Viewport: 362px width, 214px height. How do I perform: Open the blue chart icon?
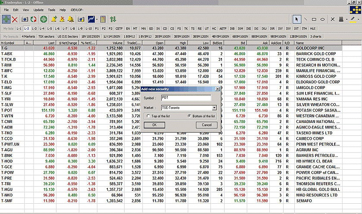(91, 19)
